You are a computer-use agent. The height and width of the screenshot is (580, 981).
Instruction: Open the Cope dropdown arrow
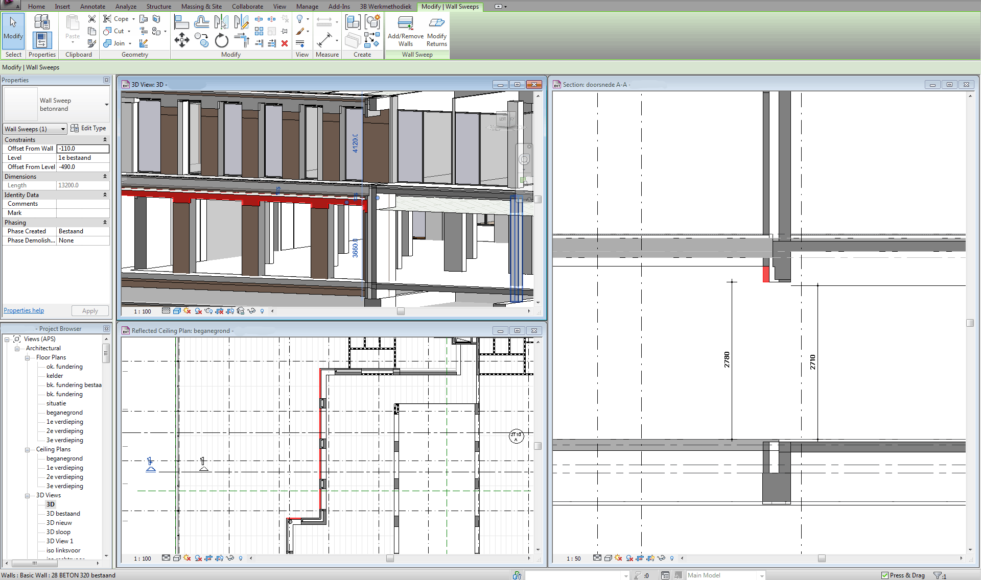pyautogui.click(x=134, y=19)
